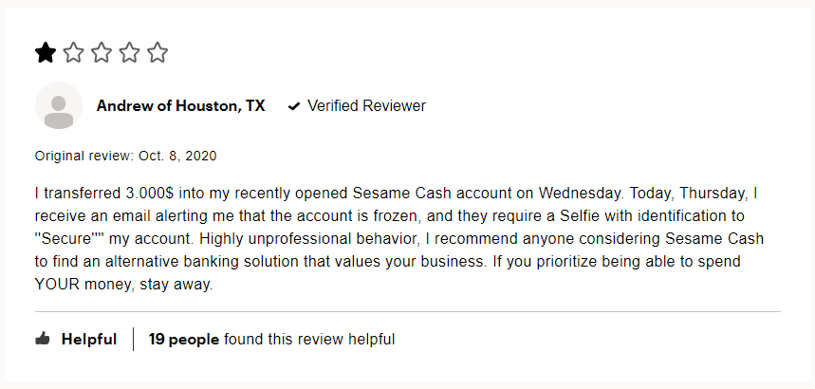Select the fifth and last rating star
Viewport: 815px width, 389px height.
coord(157,52)
